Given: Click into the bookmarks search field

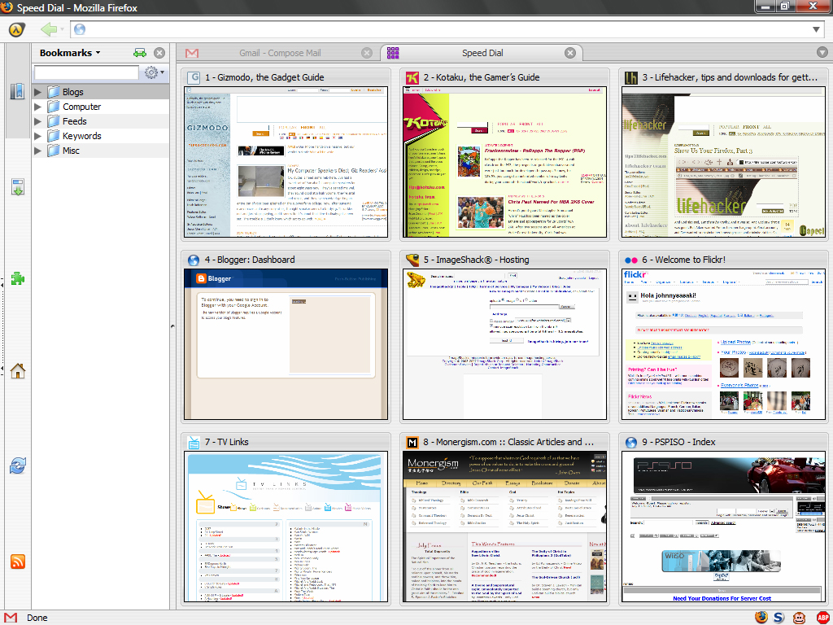Looking at the screenshot, I should tap(86, 72).
